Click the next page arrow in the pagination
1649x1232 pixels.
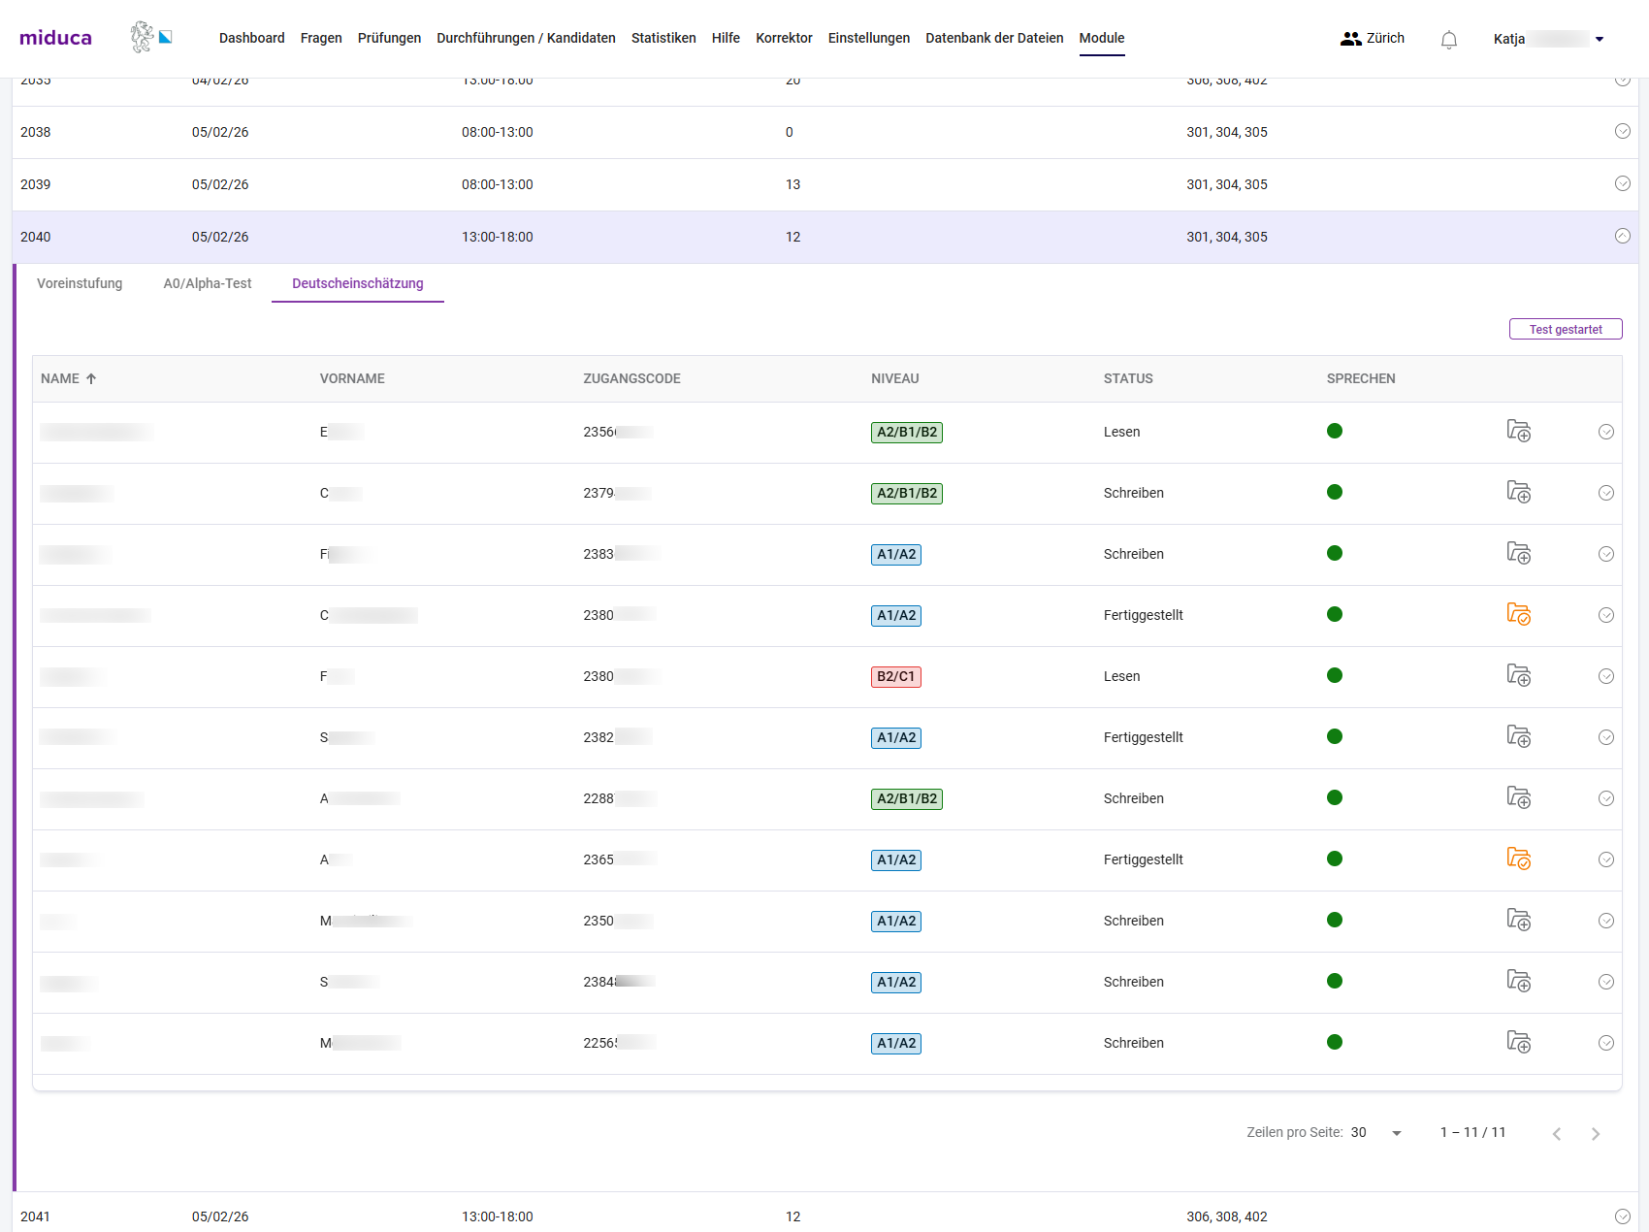(x=1596, y=1132)
